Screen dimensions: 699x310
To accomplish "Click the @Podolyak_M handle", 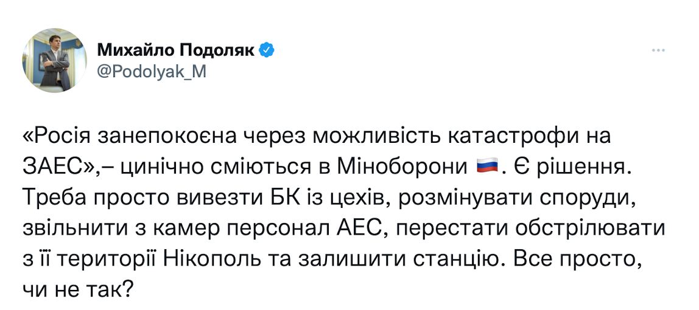I will (152, 72).
